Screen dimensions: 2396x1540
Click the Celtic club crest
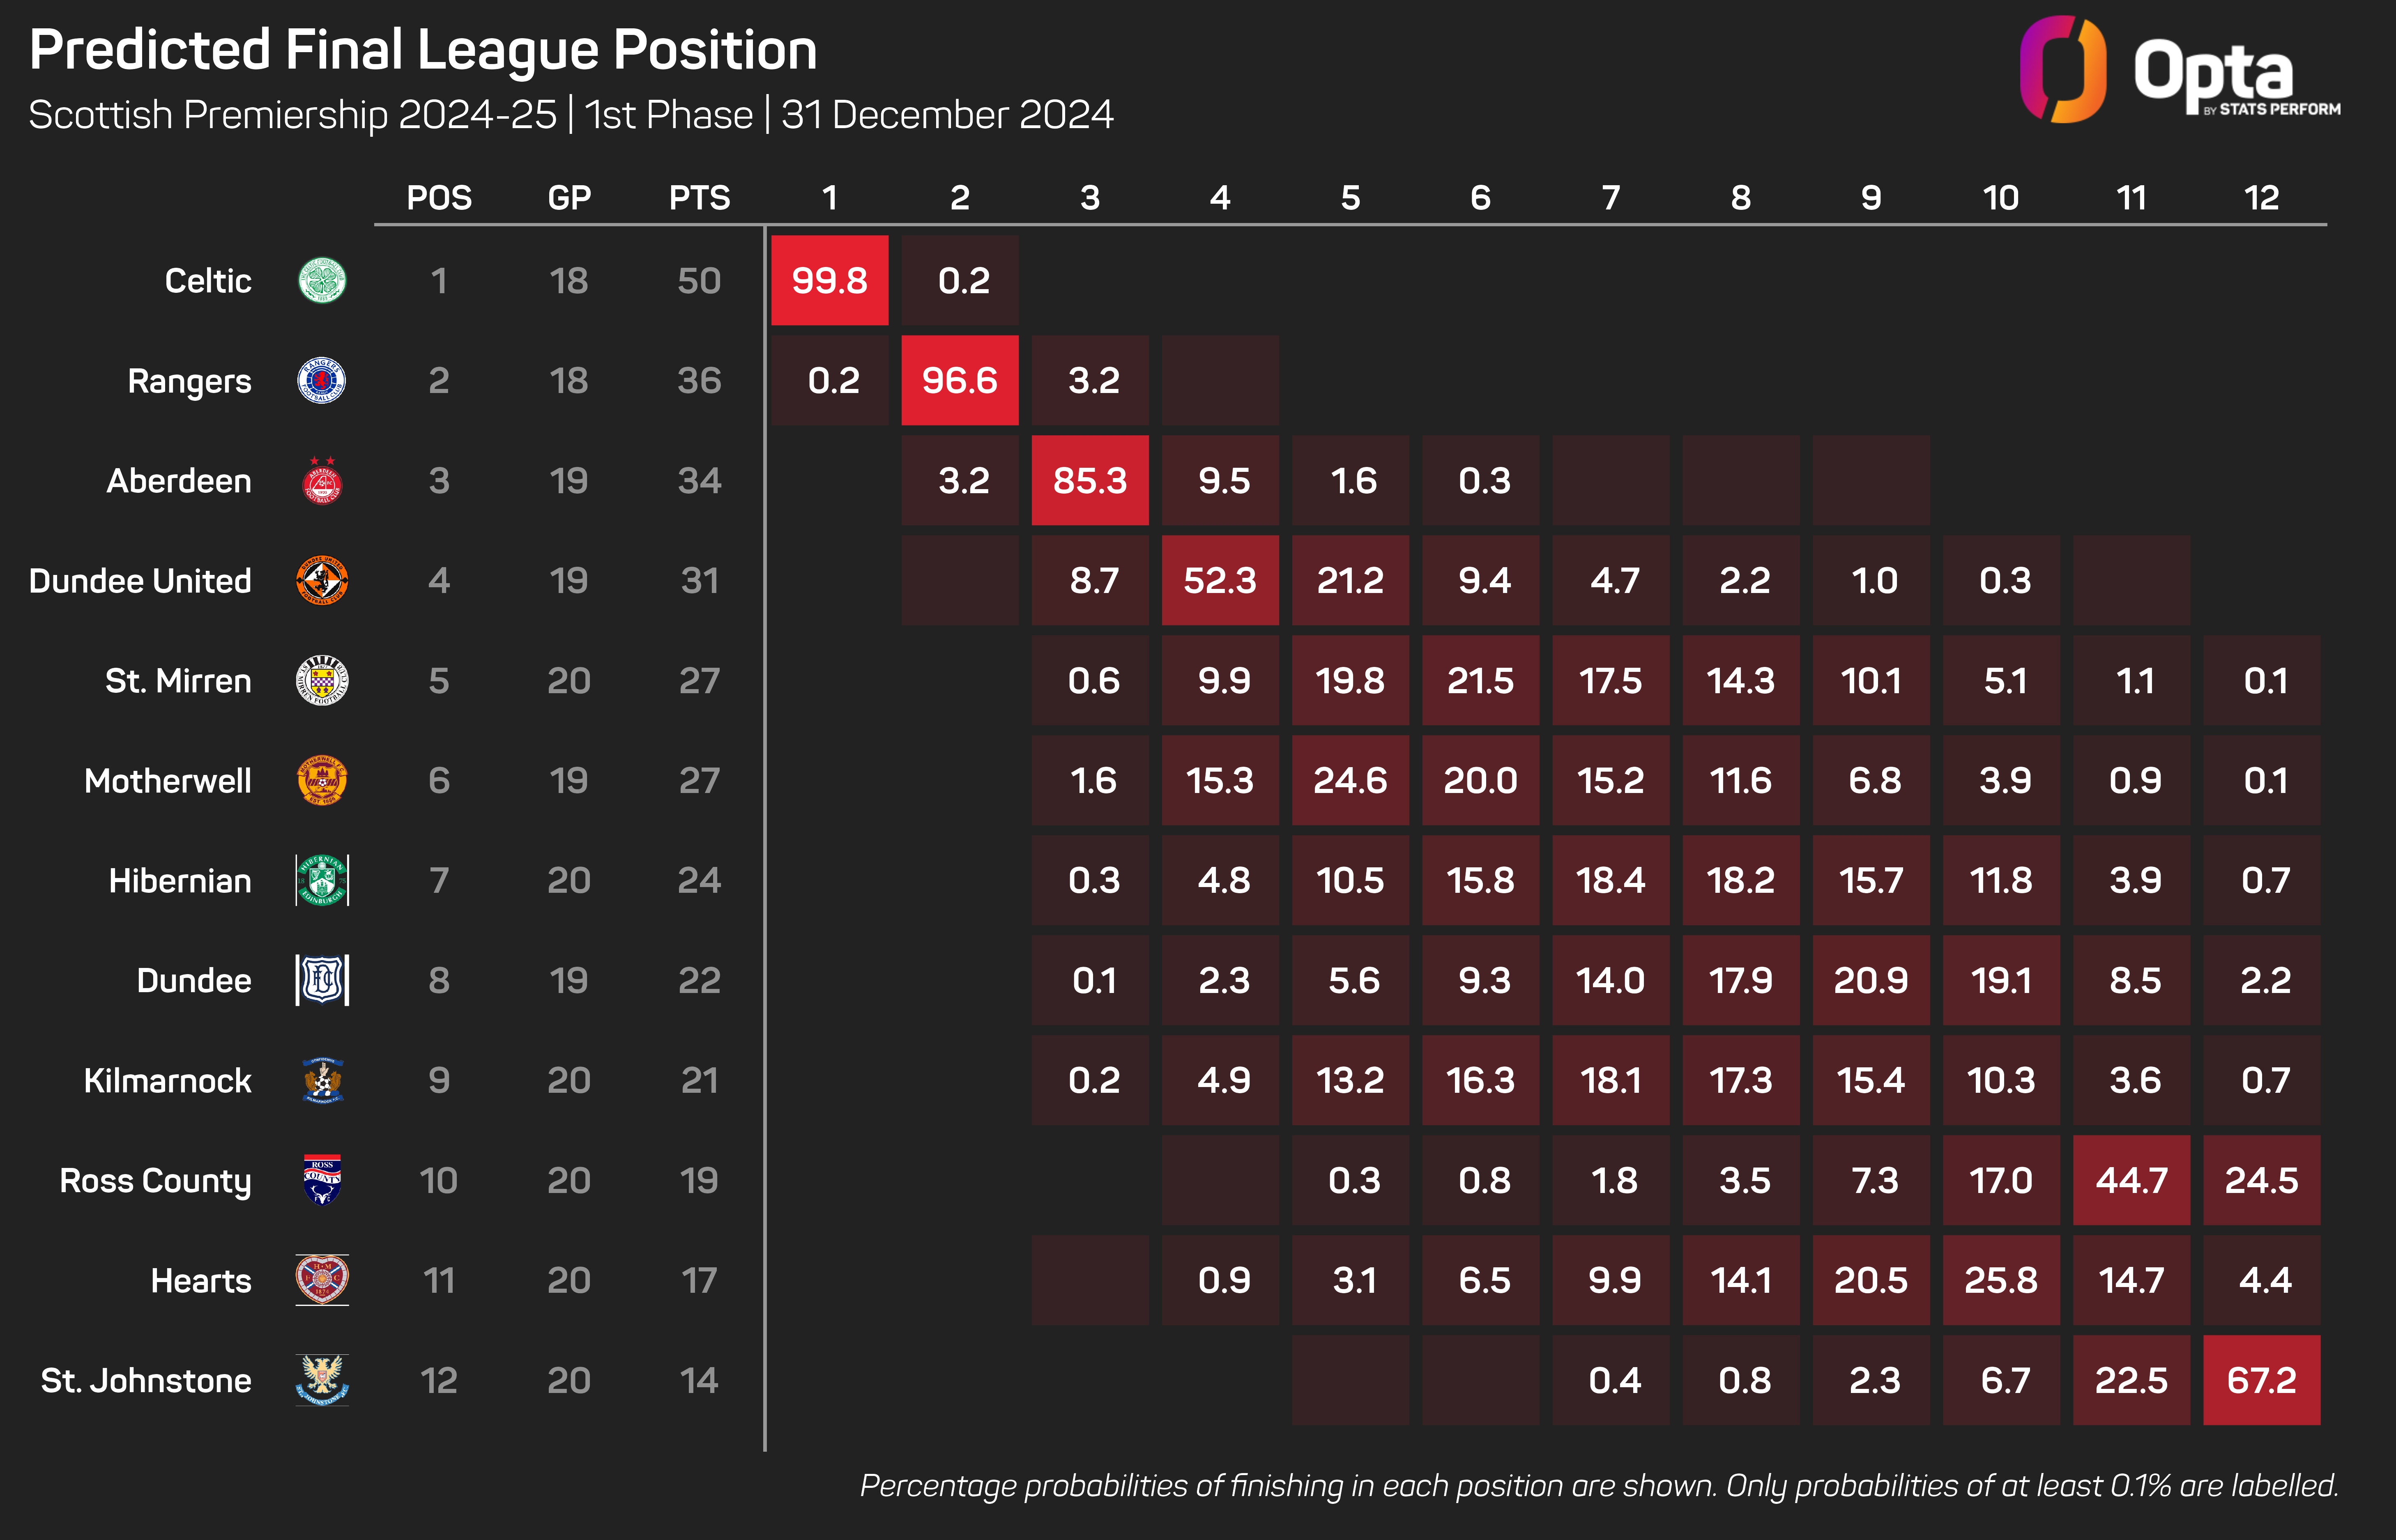[322, 280]
